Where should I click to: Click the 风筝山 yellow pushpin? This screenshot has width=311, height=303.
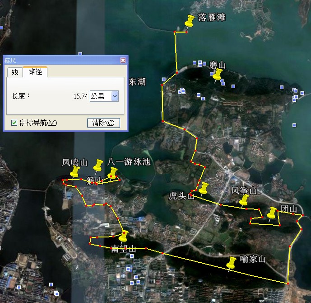(x=244, y=200)
